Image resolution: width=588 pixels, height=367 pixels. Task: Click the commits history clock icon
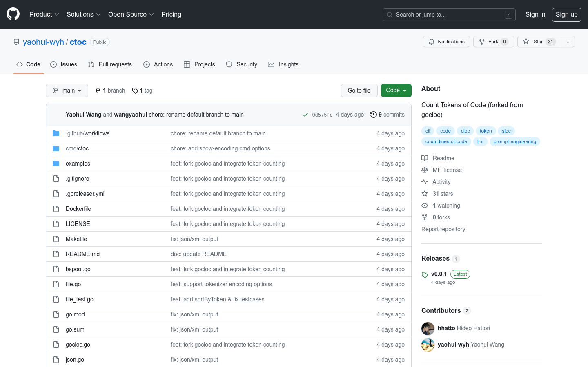point(373,115)
